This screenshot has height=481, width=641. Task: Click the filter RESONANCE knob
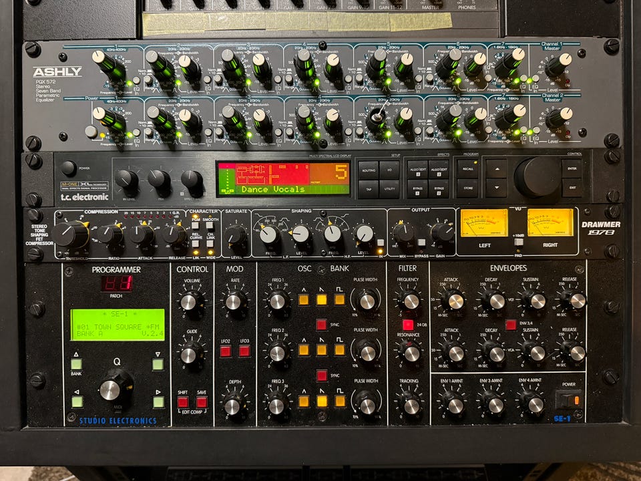411,352
